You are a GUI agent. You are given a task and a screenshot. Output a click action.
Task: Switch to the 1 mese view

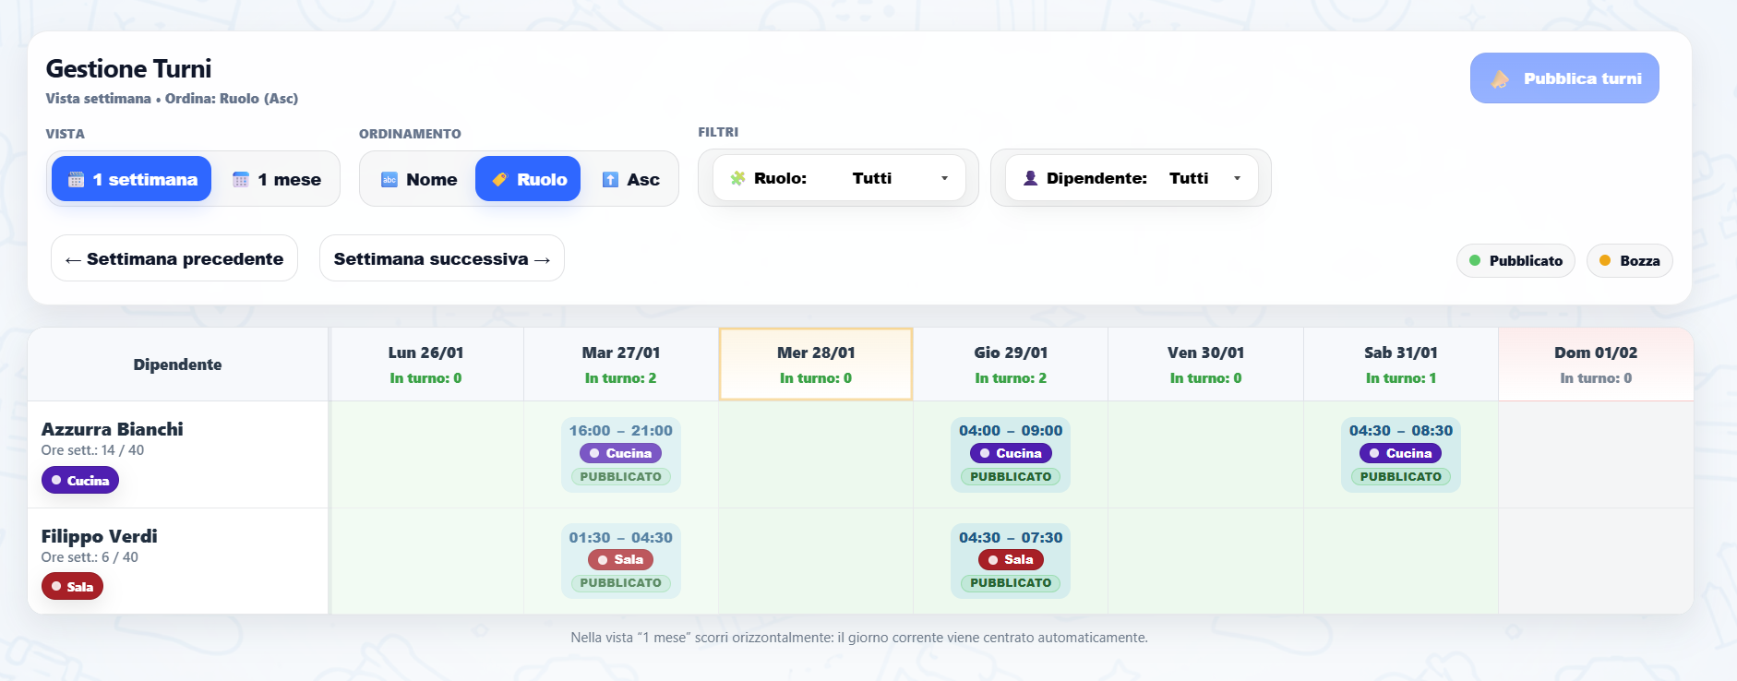pyautogui.click(x=277, y=180)
